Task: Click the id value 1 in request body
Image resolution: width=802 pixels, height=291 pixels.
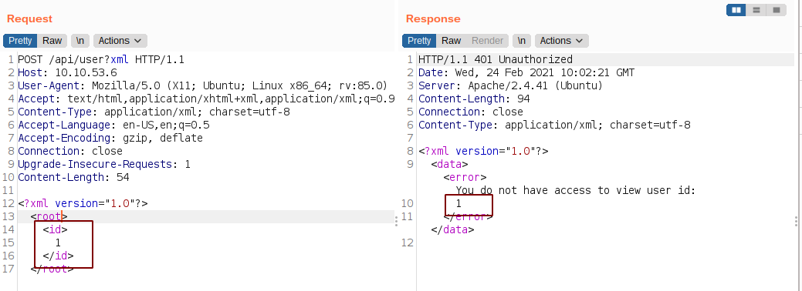Action: point(59,243)
